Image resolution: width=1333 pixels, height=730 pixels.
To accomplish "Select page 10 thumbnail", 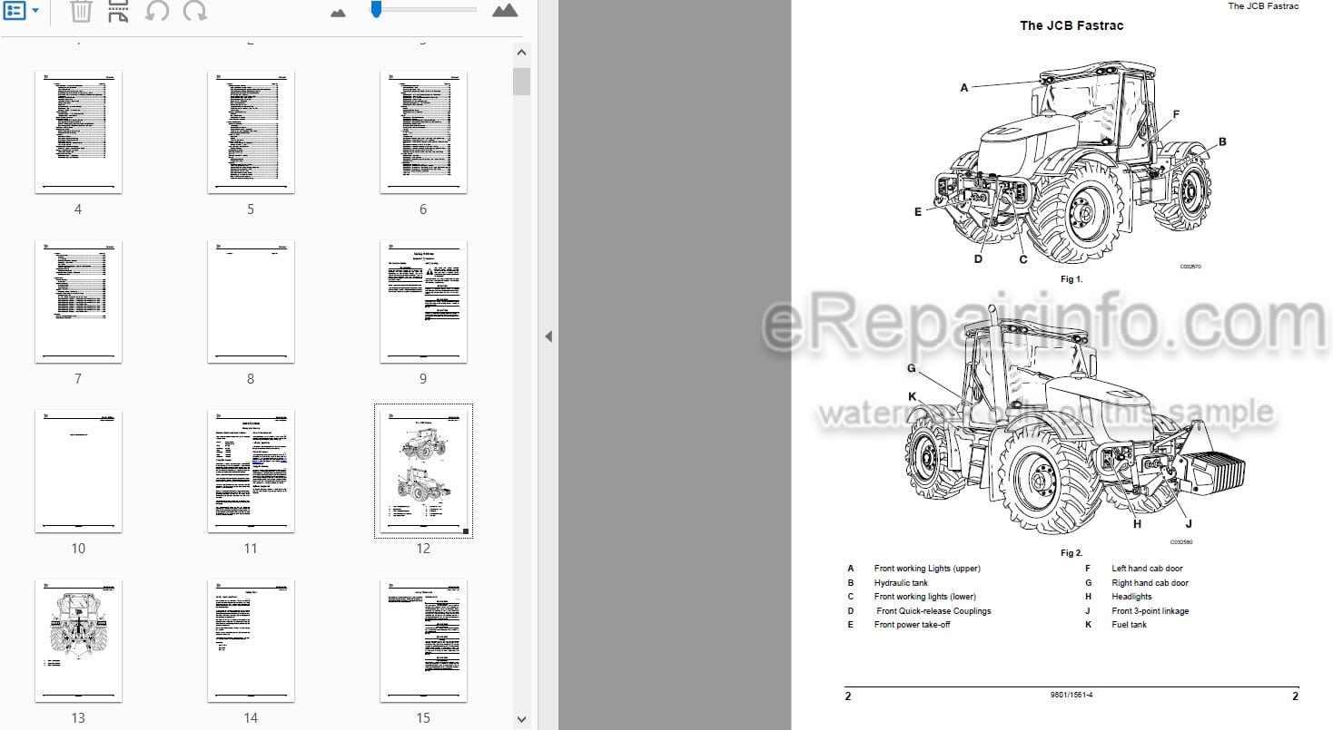I will click(78, 471).
